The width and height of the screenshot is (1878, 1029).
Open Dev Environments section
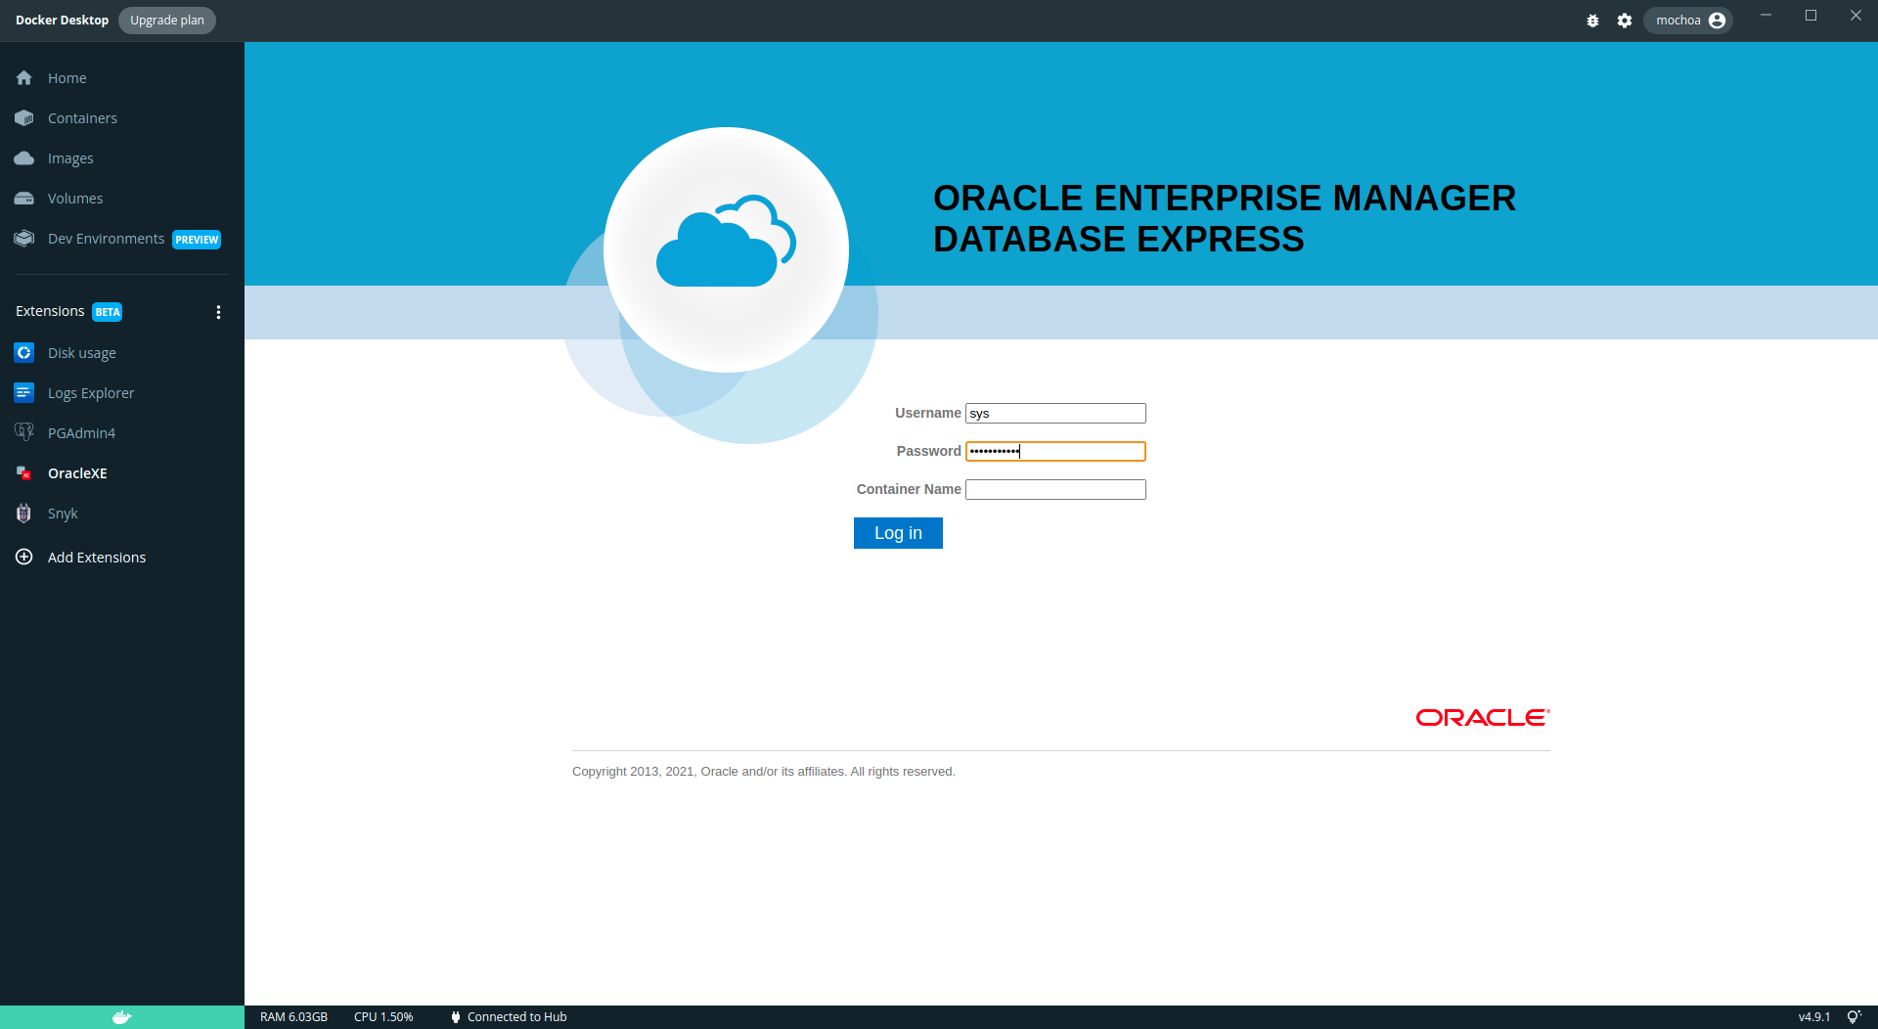tap(106, 239)
